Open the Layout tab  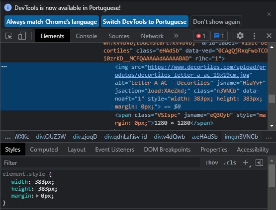click(77, 150)
